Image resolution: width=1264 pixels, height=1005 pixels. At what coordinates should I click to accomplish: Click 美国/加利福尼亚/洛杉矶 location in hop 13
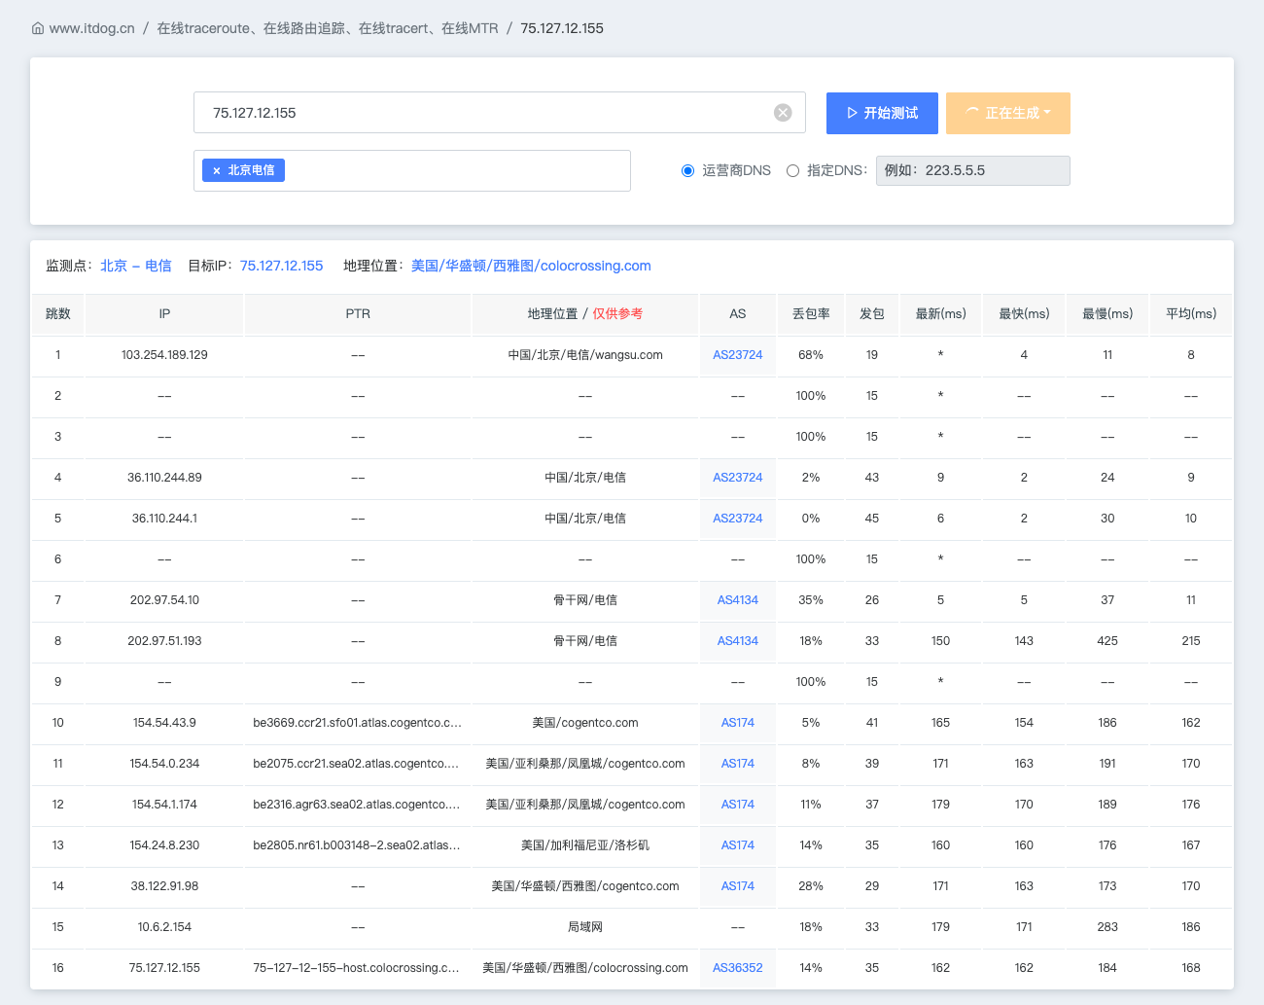tap(585, 845)
